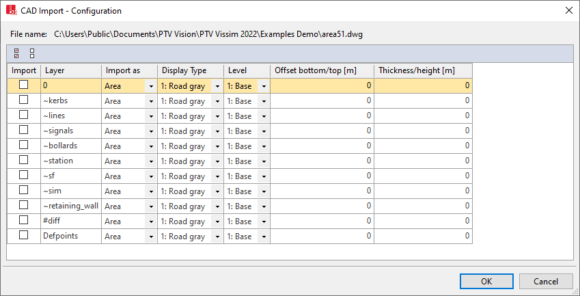The width and height of the screenshot is (580, 296).
Task: Close the CAD Import configuration dialog
Action: [x=568, y=11]
